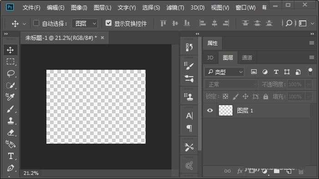Expand the collapsed toolbox with double arrows

6,34
